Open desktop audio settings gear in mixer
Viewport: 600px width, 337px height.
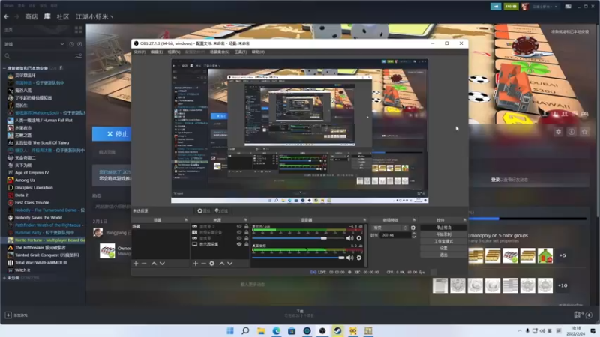pos(359,258)
